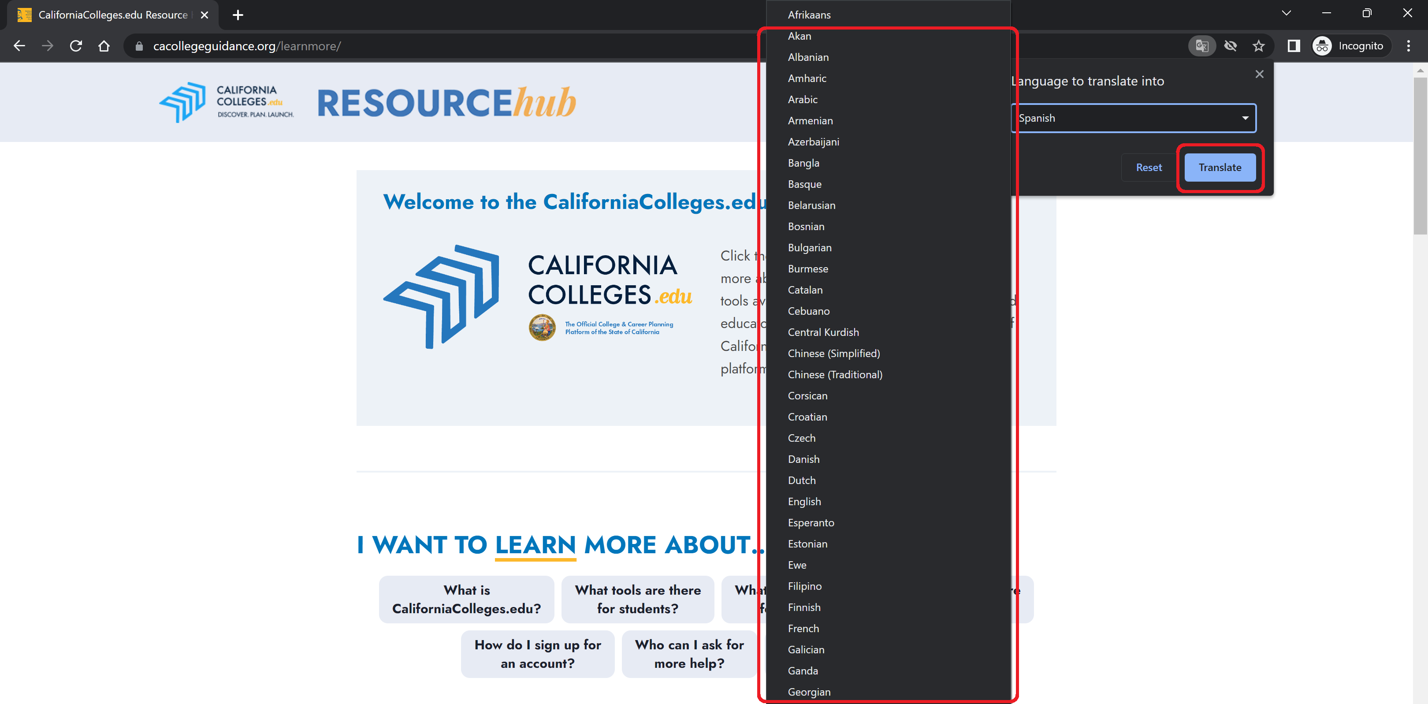
Task: Choose Central Kurdish option
Action: pyautogui.click(x=888, y=332)
